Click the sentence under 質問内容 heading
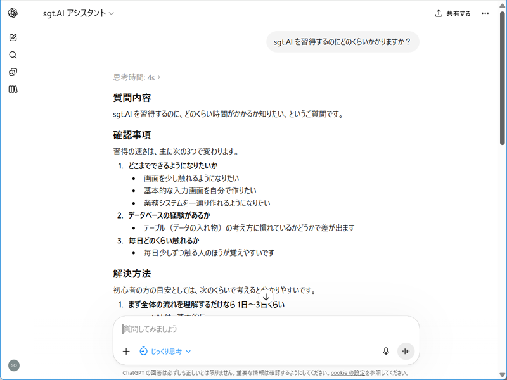The width and height of the screenshot is (507, 380). tap(228, 115)
